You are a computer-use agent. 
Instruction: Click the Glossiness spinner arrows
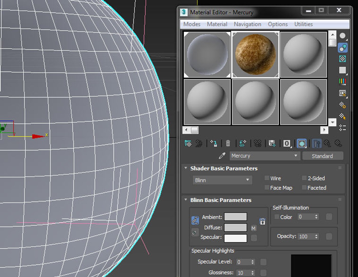(x=253, y=273)
